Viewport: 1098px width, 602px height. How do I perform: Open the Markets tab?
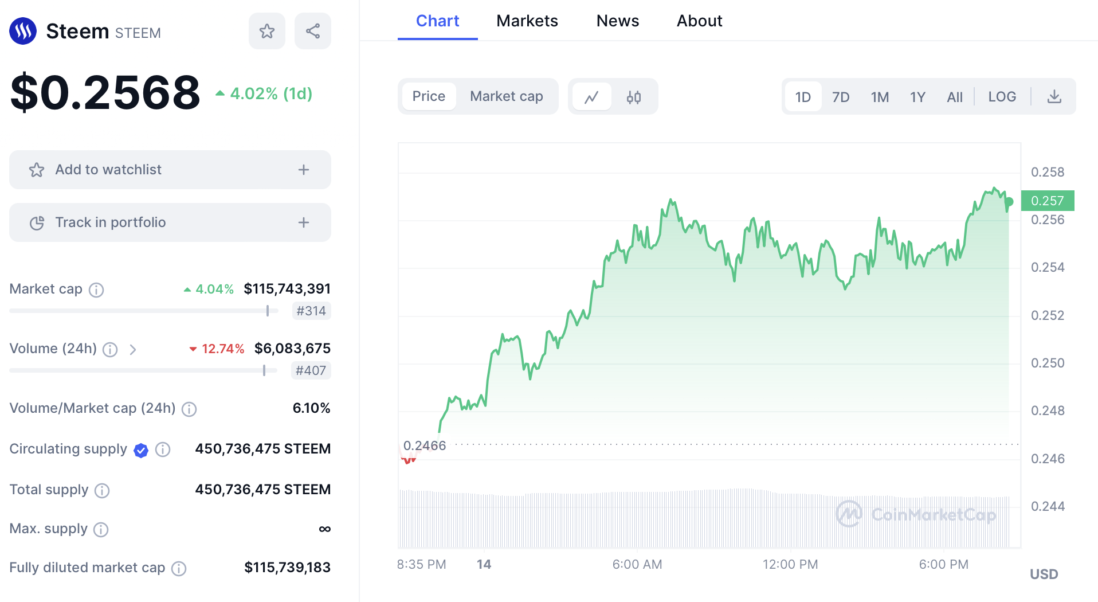point(527,21)
